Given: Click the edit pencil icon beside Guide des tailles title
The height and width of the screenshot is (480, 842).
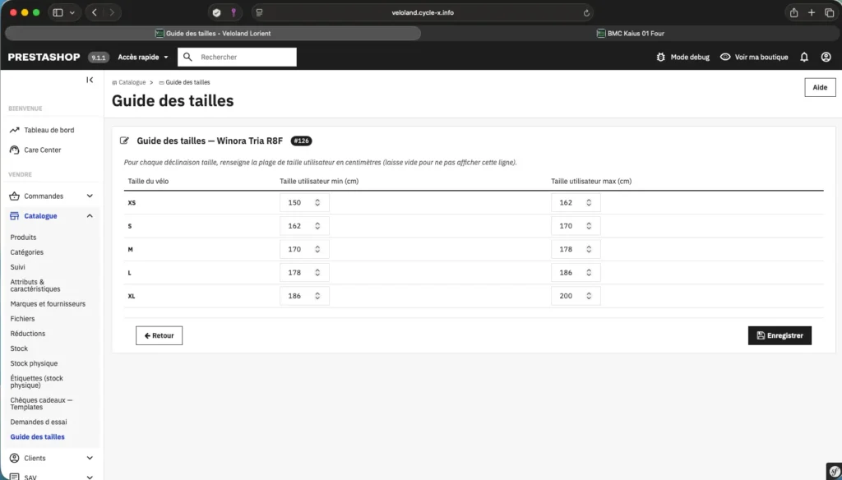Looking at the screenshot, I should tap(125, 141).
